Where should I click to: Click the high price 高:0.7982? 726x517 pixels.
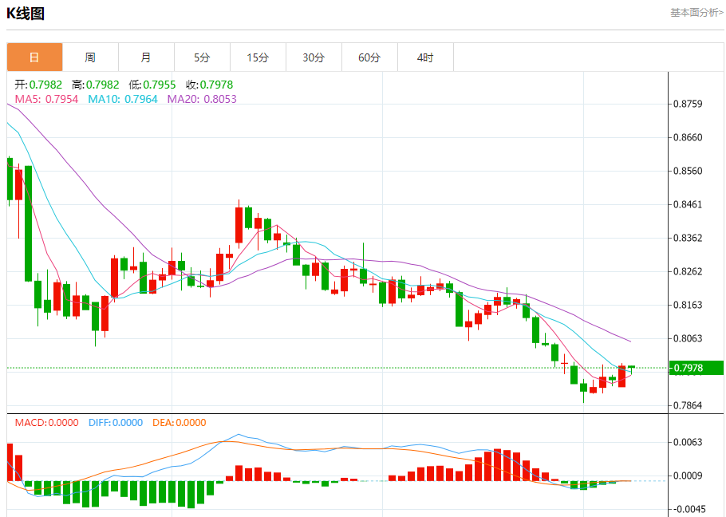(96, 85)
